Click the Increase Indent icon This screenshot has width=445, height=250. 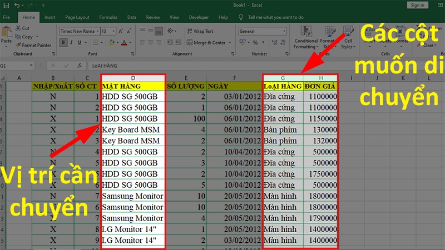(x=178, y=43)
